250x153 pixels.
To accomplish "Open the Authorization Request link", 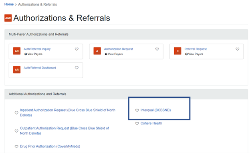I will point(119,49).
